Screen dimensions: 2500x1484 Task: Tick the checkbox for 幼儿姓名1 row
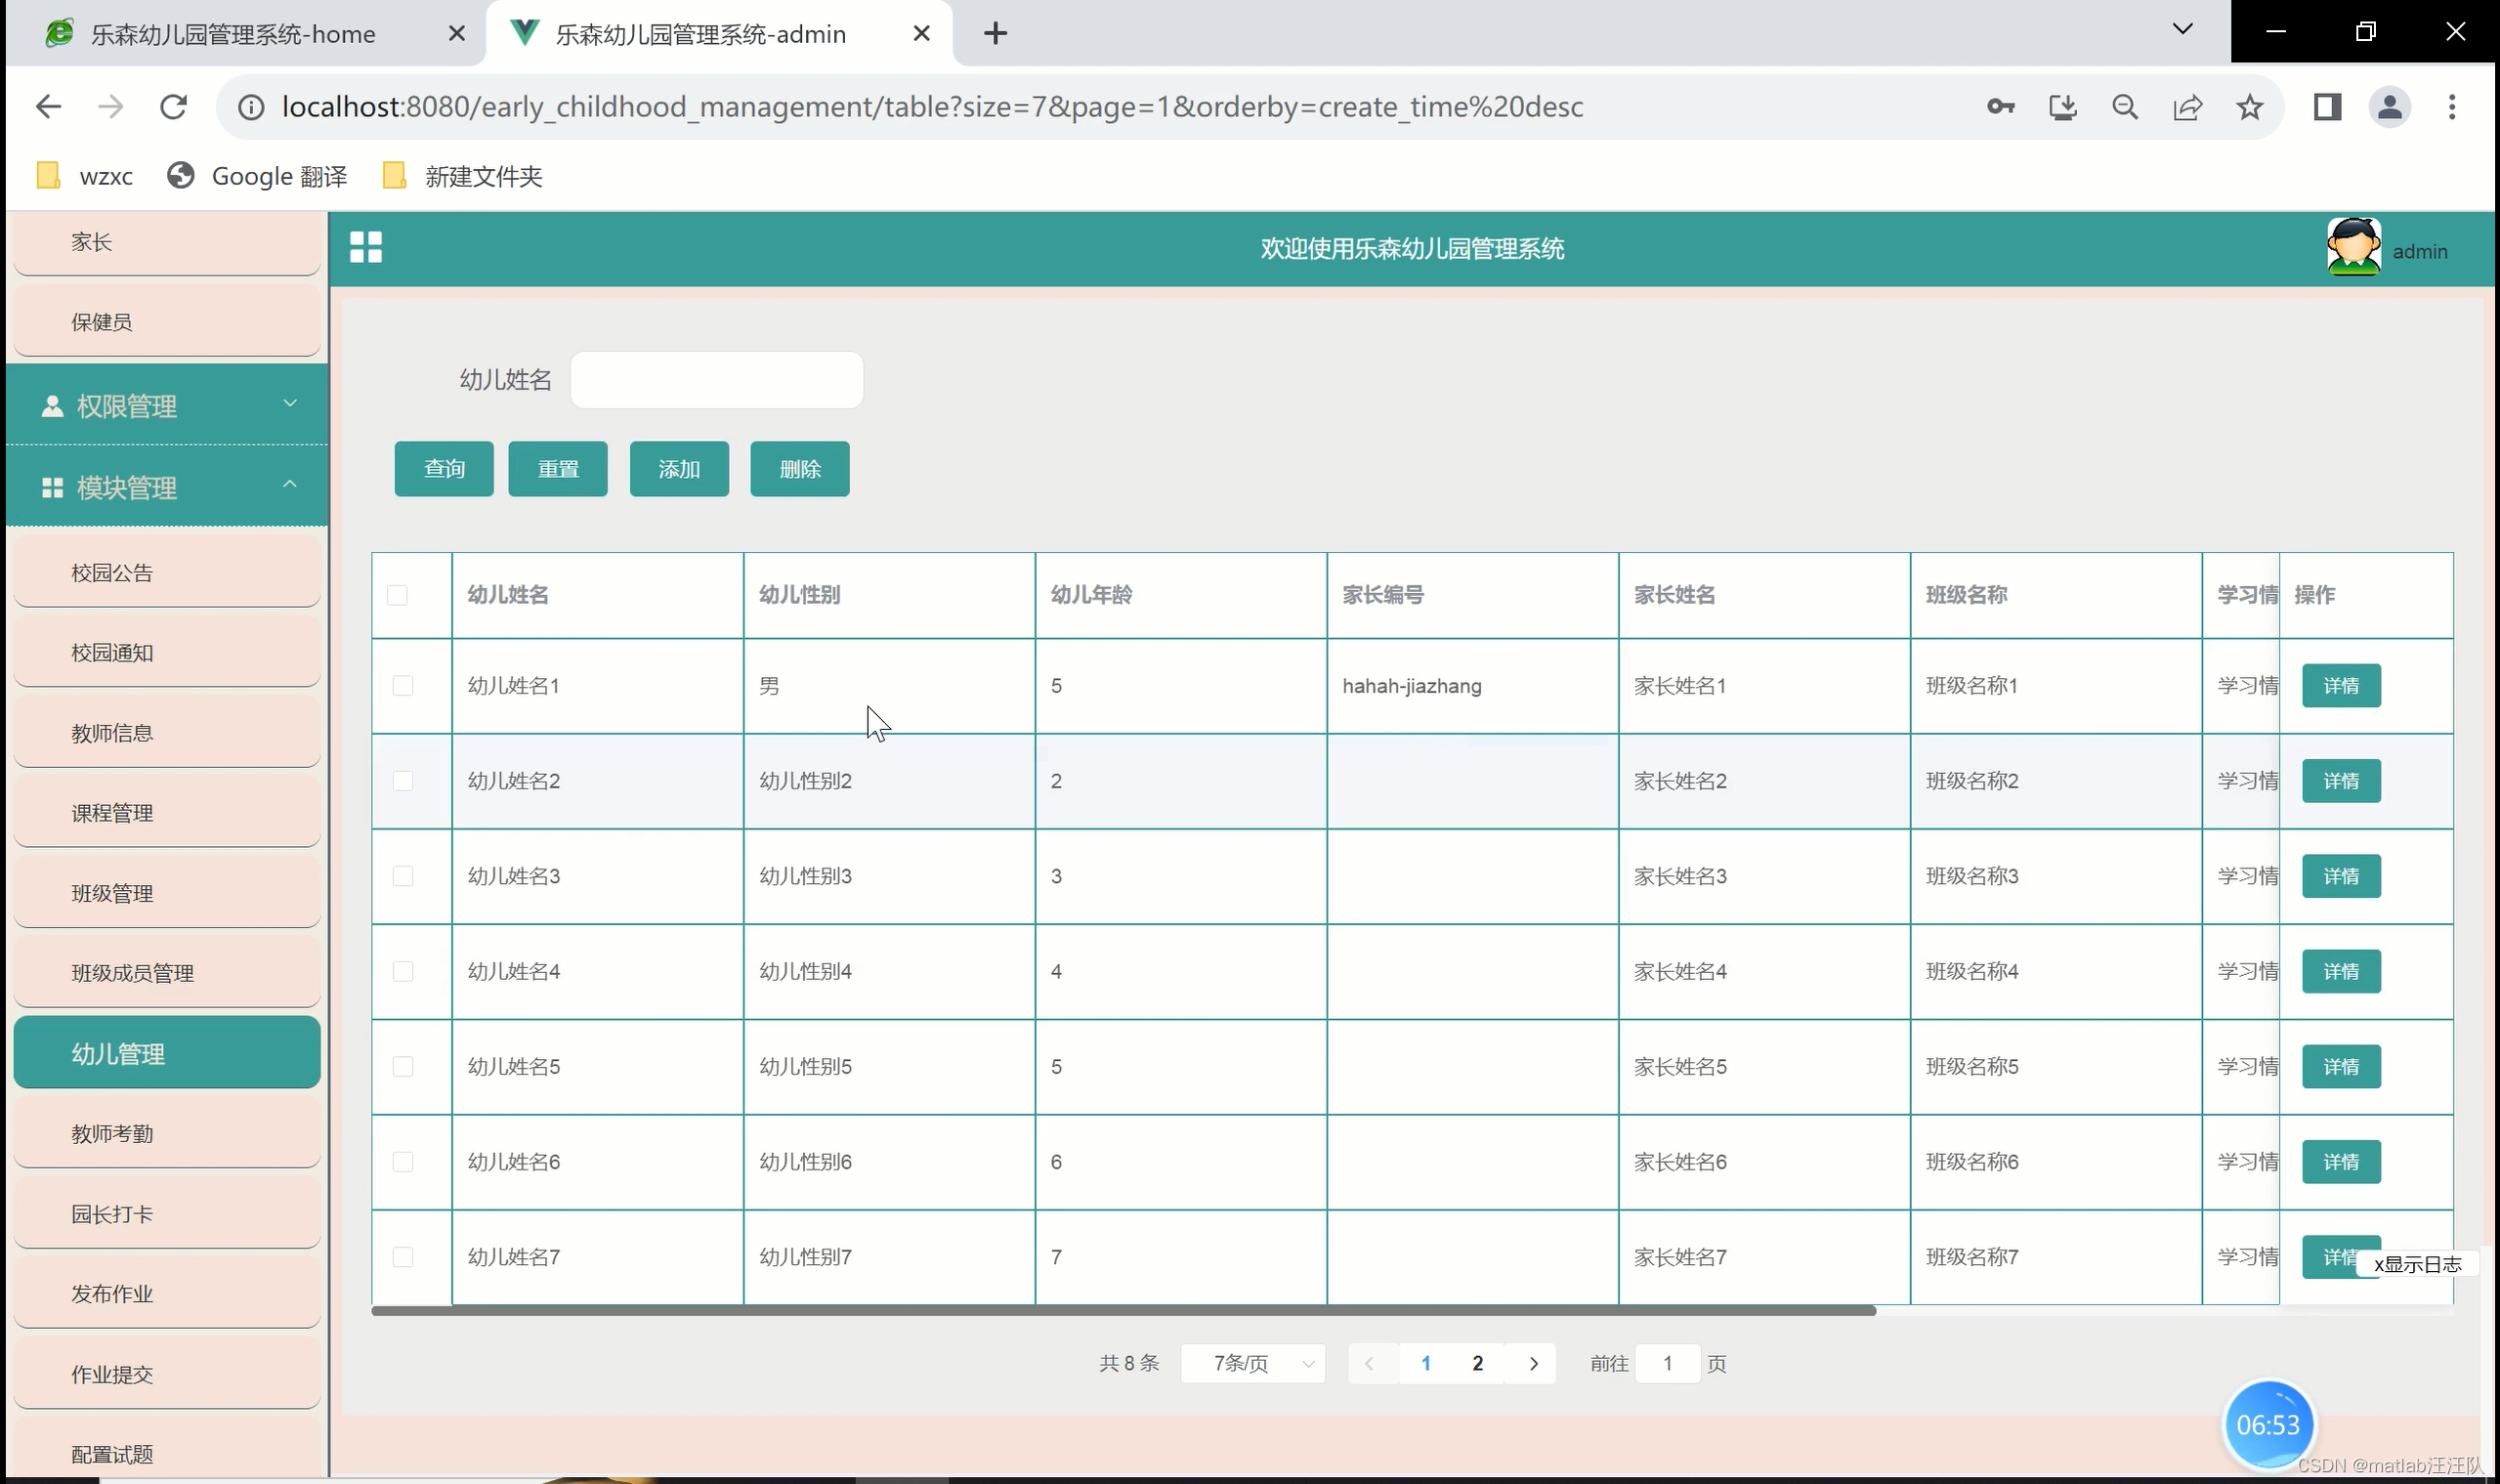tap(403, 686)
